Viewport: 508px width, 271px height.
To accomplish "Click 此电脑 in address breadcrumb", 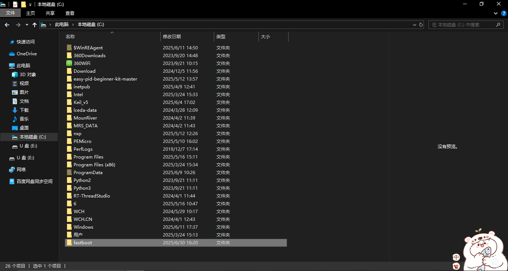I will click(62, 25).
